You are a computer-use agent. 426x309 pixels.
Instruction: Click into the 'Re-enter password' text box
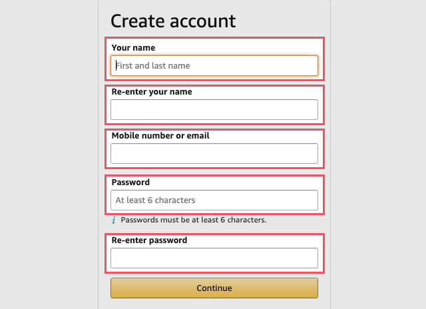214,258
